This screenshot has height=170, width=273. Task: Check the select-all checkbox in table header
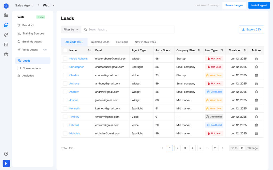coord(65,50)
